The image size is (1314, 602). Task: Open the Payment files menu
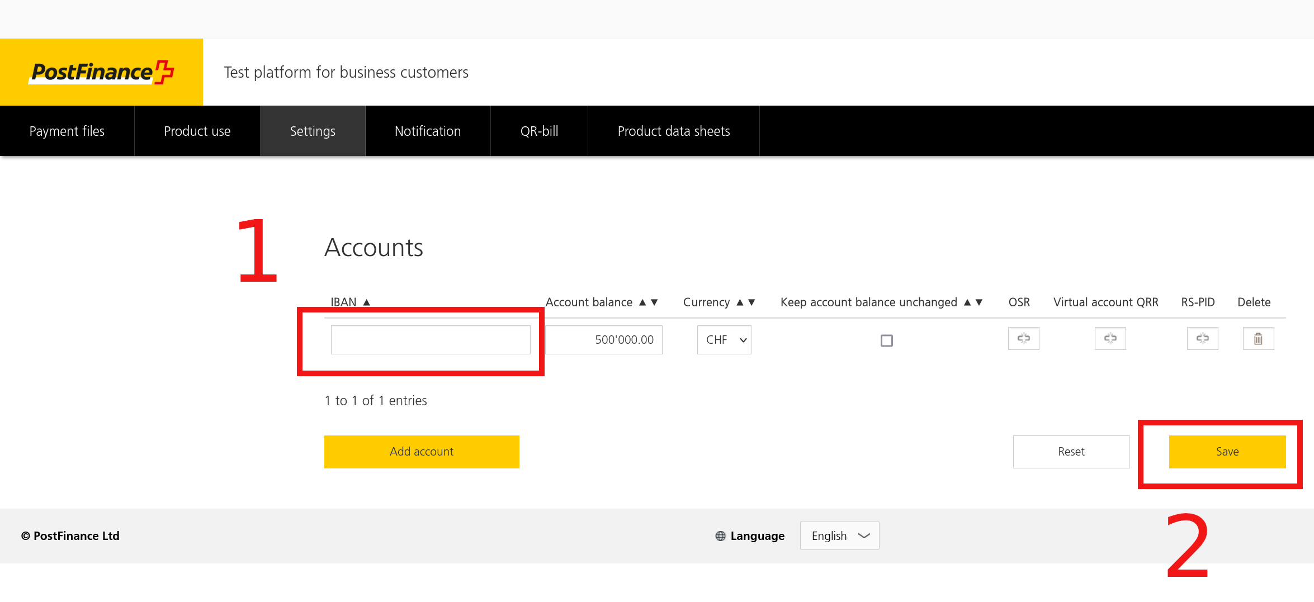tap(67, 131)
